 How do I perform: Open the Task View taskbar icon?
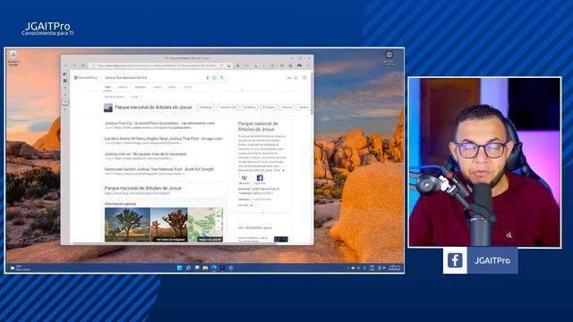pos(197,268)
